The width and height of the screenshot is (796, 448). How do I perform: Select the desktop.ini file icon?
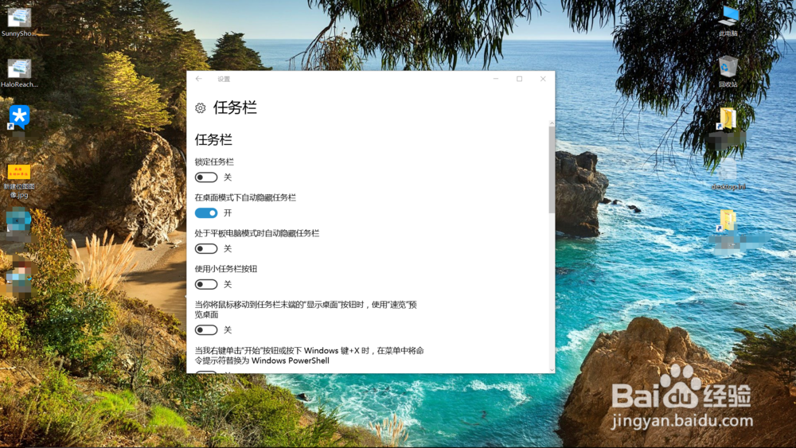coord(728,176)
